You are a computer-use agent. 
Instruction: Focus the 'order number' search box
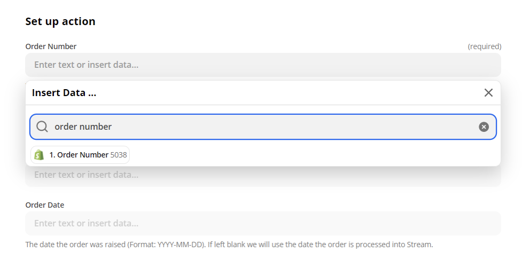267,127
